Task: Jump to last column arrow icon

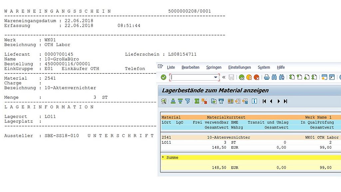Action: 285,101
